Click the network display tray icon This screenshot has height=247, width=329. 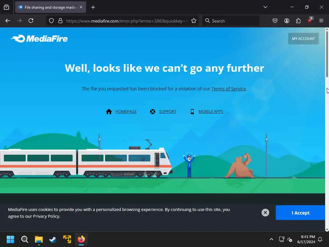(x=281, y=239)
